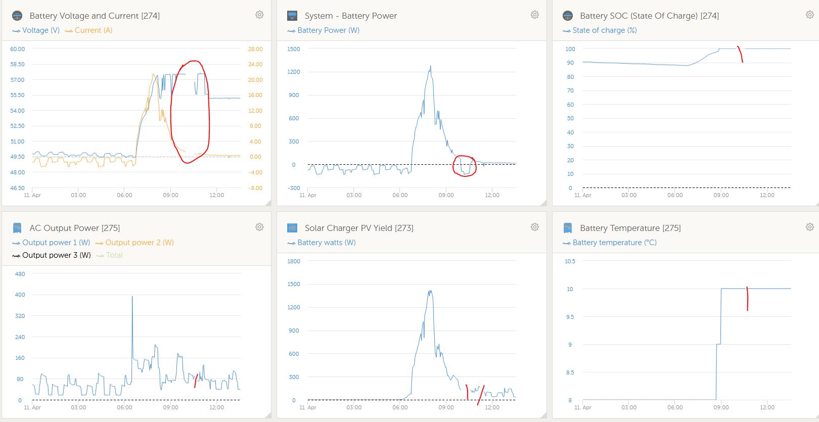819x422 pixels.
Task: Click the Battery Temperature [275] title
Action: click(x=630, y=228)
